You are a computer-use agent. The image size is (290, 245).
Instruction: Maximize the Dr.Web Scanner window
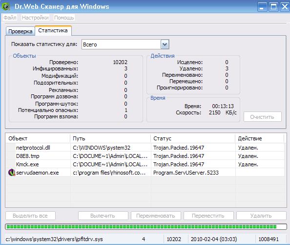click(273, 7)
